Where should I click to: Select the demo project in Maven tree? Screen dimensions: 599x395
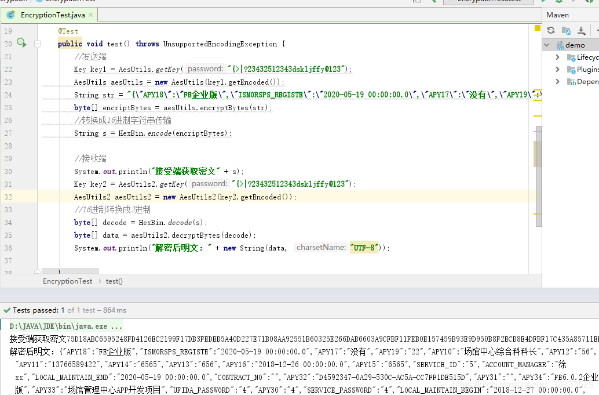575,45
